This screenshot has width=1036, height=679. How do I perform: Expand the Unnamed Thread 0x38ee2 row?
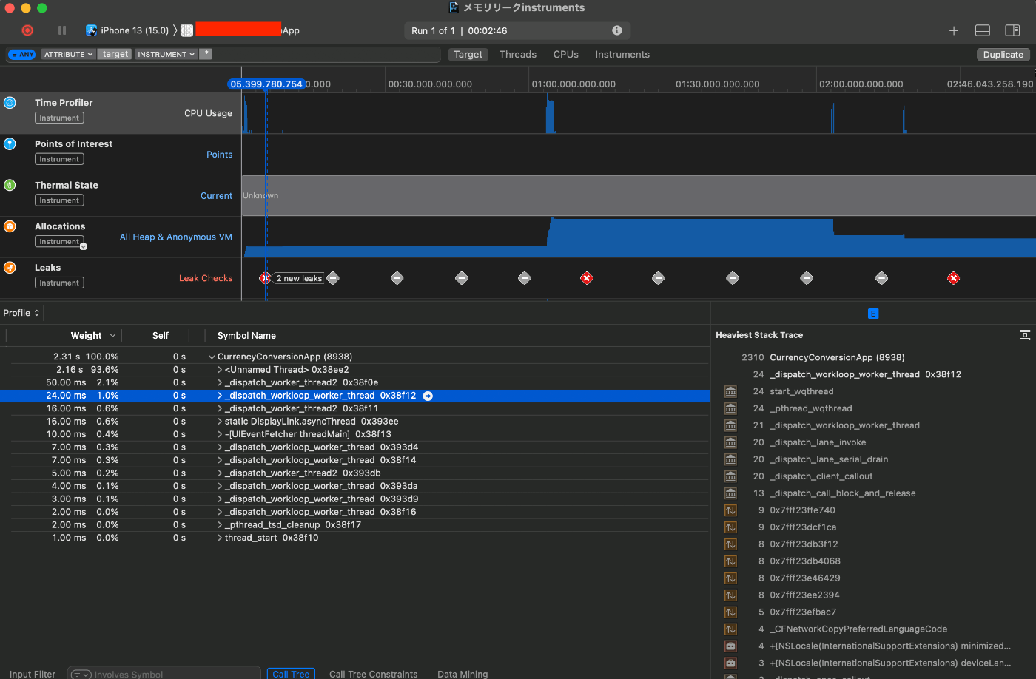(220, 369)
